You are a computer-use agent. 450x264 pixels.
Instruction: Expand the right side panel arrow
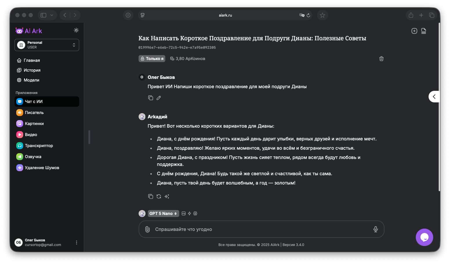[x=434, y=97]
